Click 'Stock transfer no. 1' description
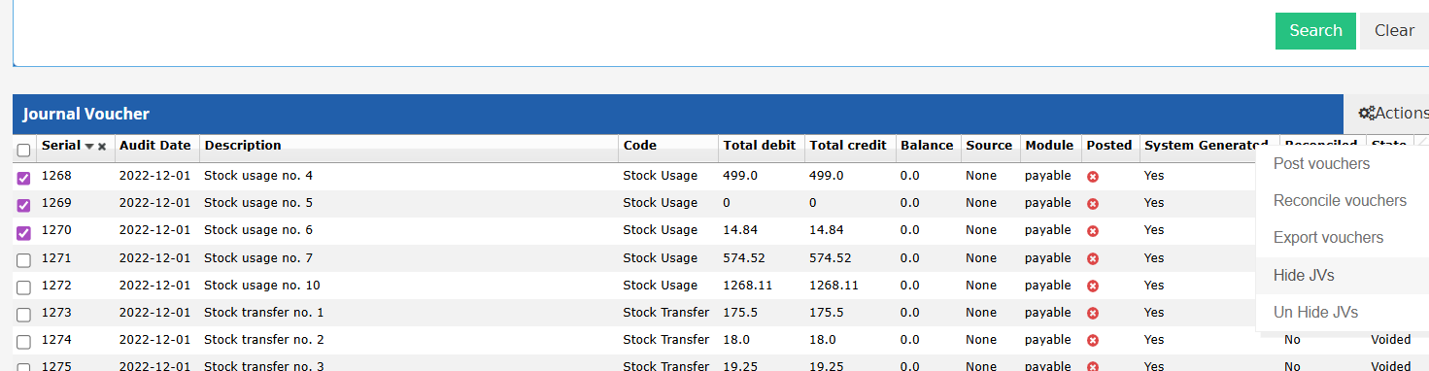Viewport: 1429px width, 371px height. [264, 313]
